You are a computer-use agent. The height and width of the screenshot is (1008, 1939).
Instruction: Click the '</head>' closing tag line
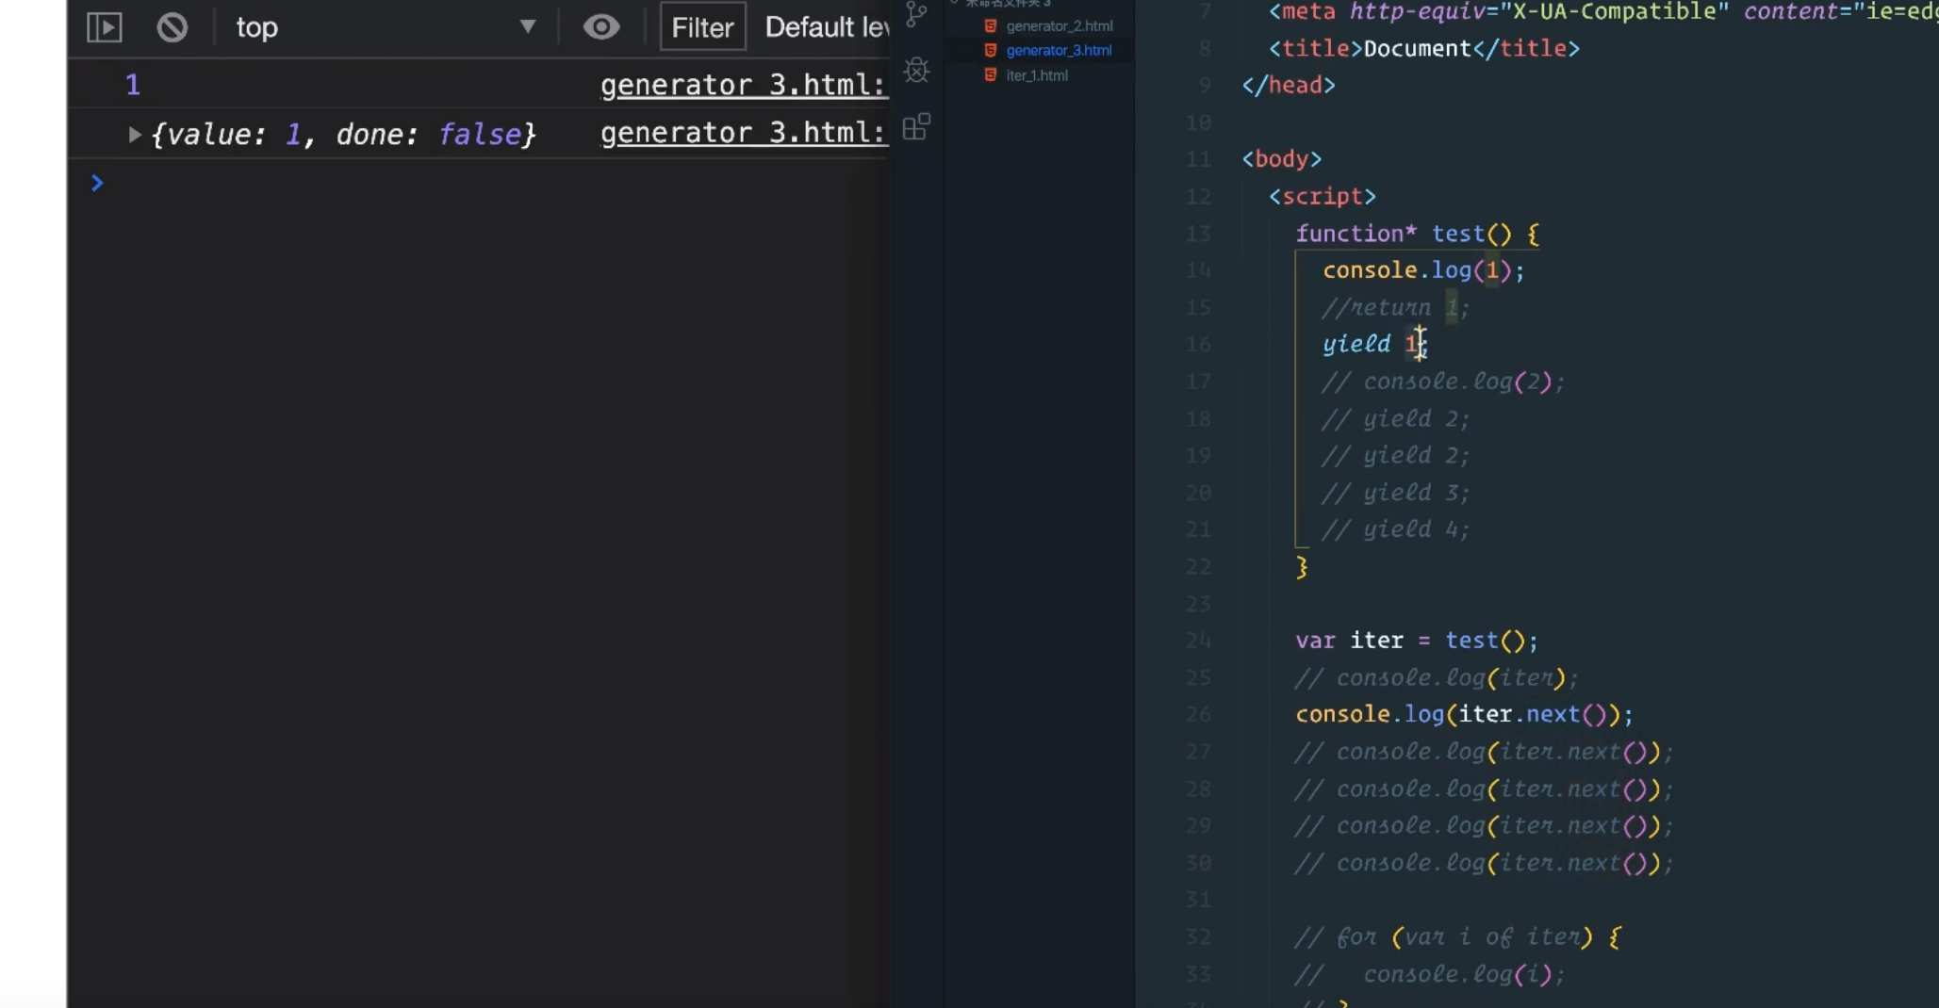point(1289,85)
